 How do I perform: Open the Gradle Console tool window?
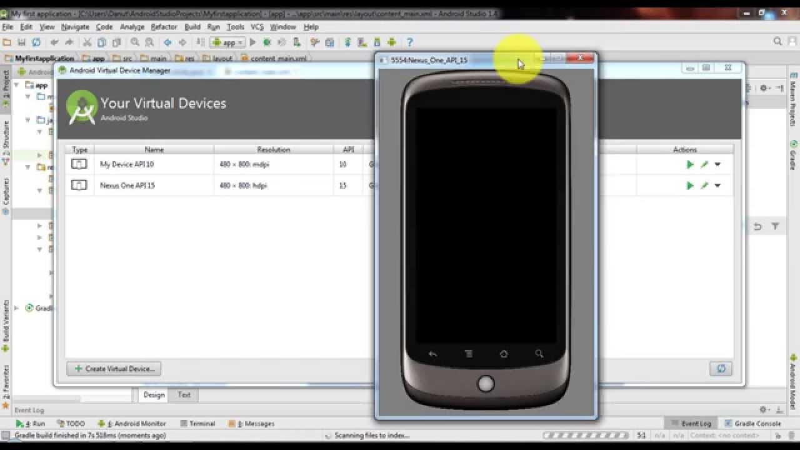point(752,423)
